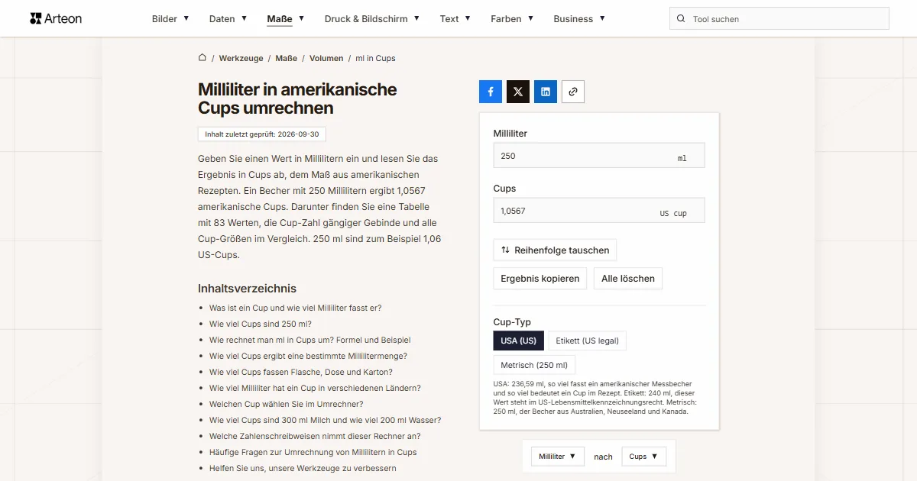Viewport: 917px width, 481px height.
Task: Open Volumen in the breadcrumb
Action: [326, 58]
